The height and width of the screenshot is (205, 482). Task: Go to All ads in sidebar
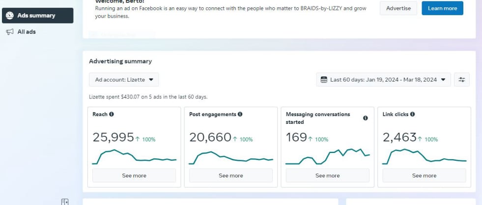27,32
